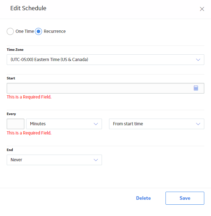The image size is (211, 216).
Task: Click the chevron beside Minutes
Action: pyautogui.click(x=96, y=124)
